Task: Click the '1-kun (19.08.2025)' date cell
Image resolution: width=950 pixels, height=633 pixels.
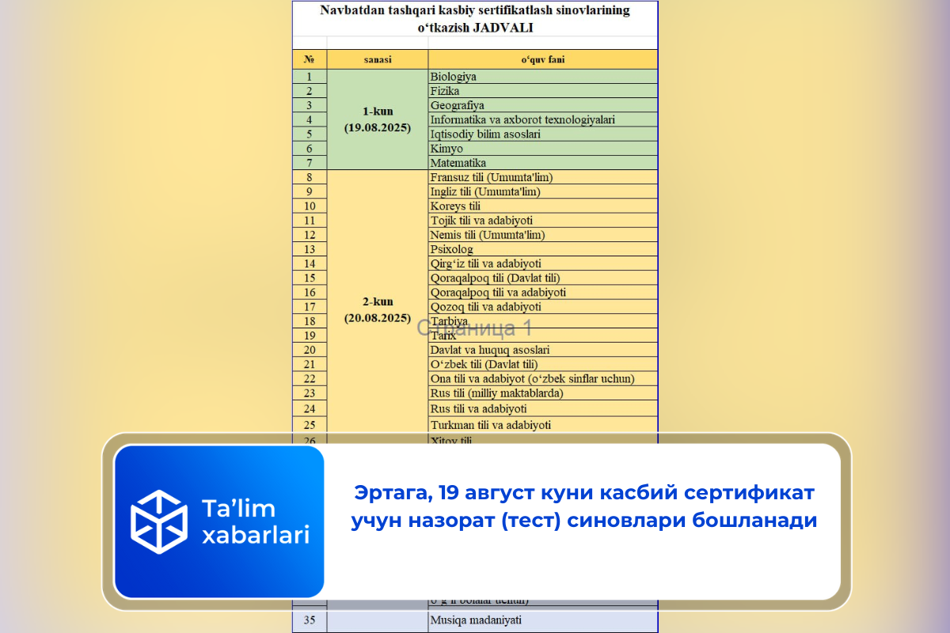Action: click(x=378, y=119)
